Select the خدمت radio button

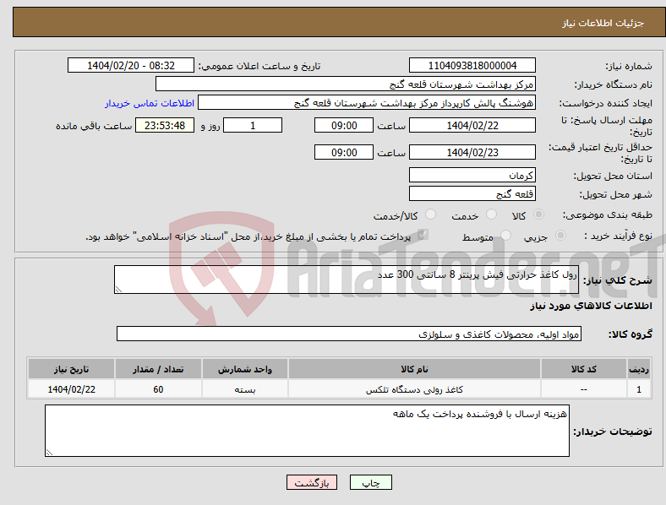491,214
